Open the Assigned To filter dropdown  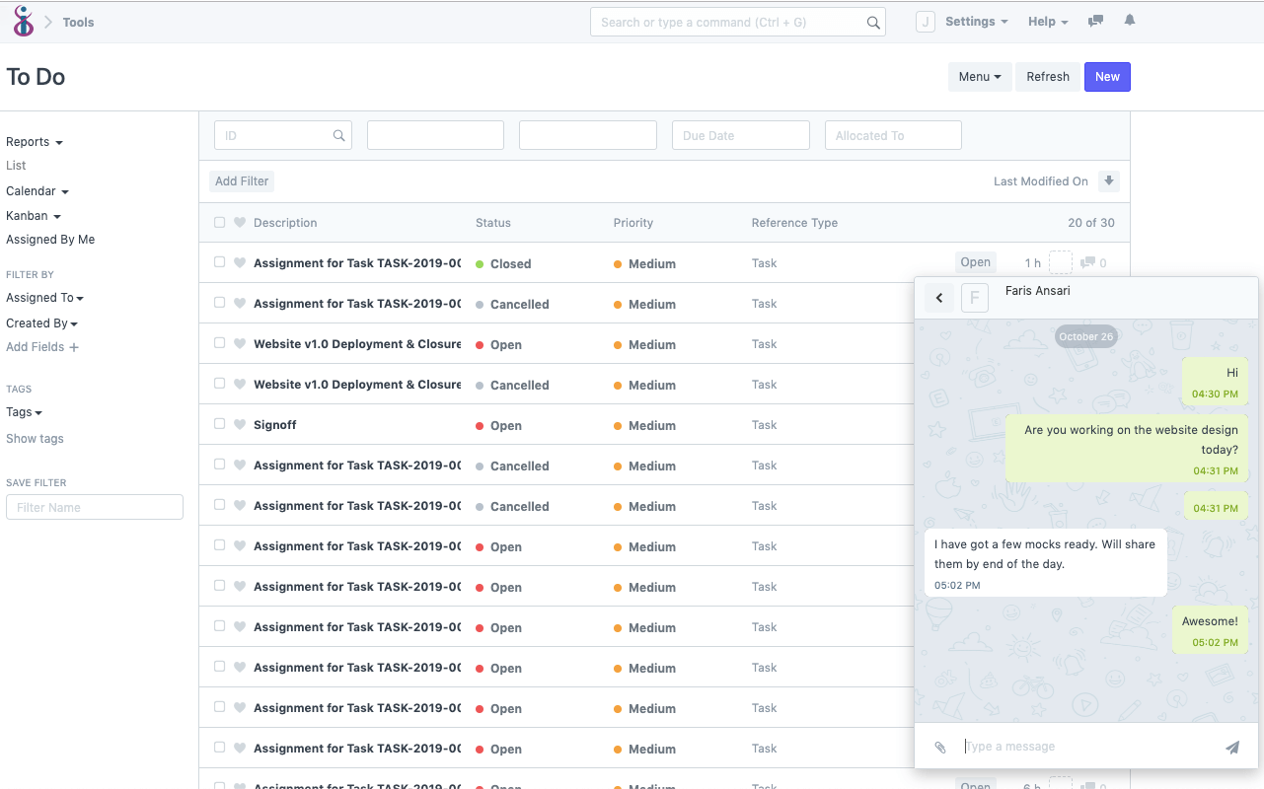pyautogui.click(x=44, y=297)
